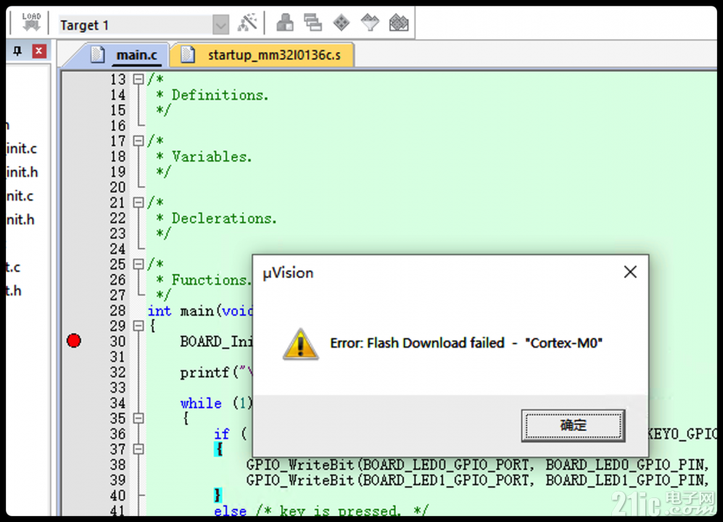Image resolution: width=723 pixels, height=522 pixels.
Task: Click the BOARD_LED0 GPIO_WriteBit call on line 38
Action: pos(476,465)
